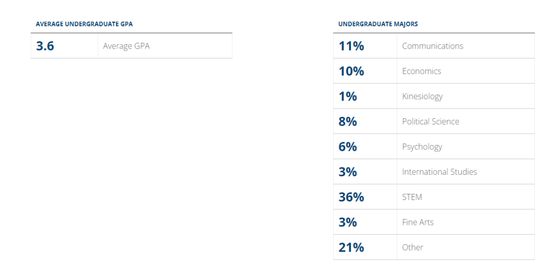Click the Political Science label
The width and height of the screenshot is (559, 276).
tap(430, 121)
